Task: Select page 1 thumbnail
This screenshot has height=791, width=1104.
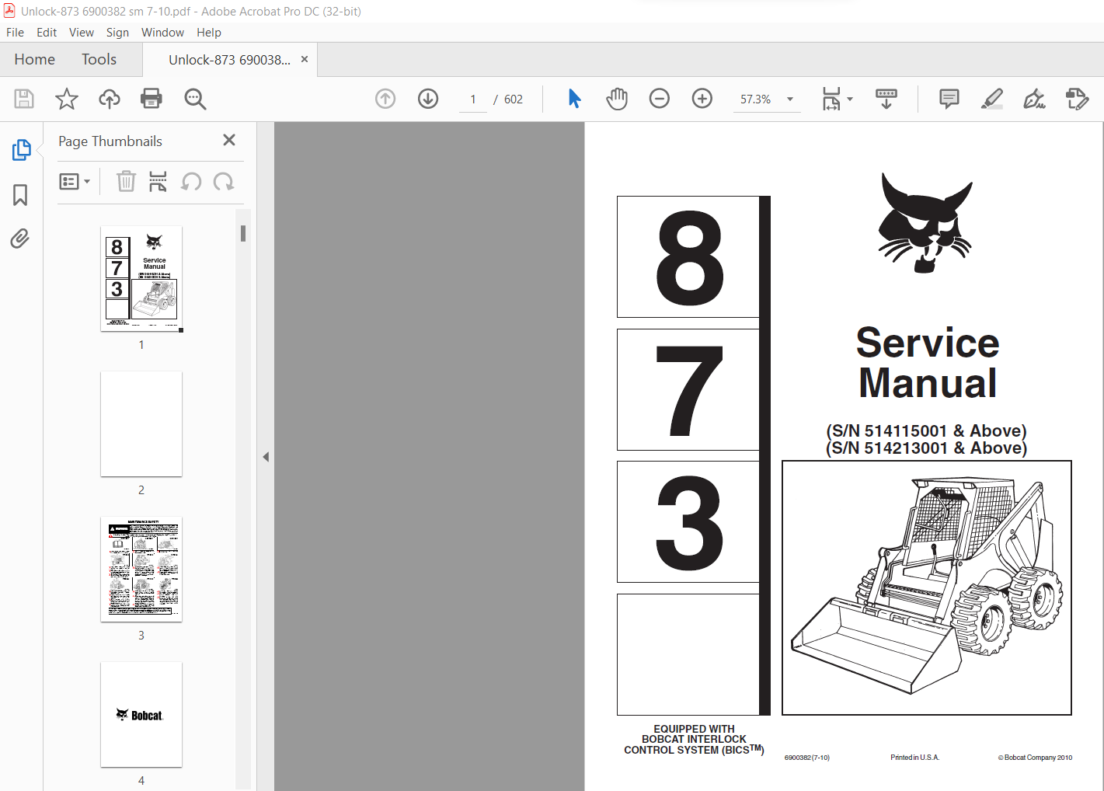Action: (141, 279)
